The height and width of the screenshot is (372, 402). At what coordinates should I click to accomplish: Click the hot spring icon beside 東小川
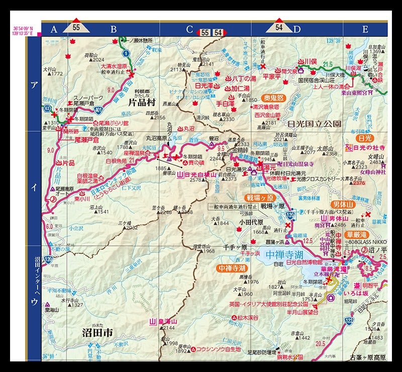coord(83,194)
